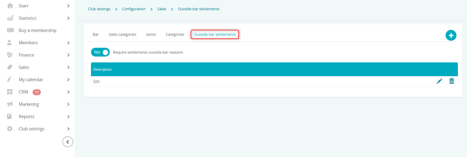Switch to the Items tab
467x157 pixels.
click(151, 34)
